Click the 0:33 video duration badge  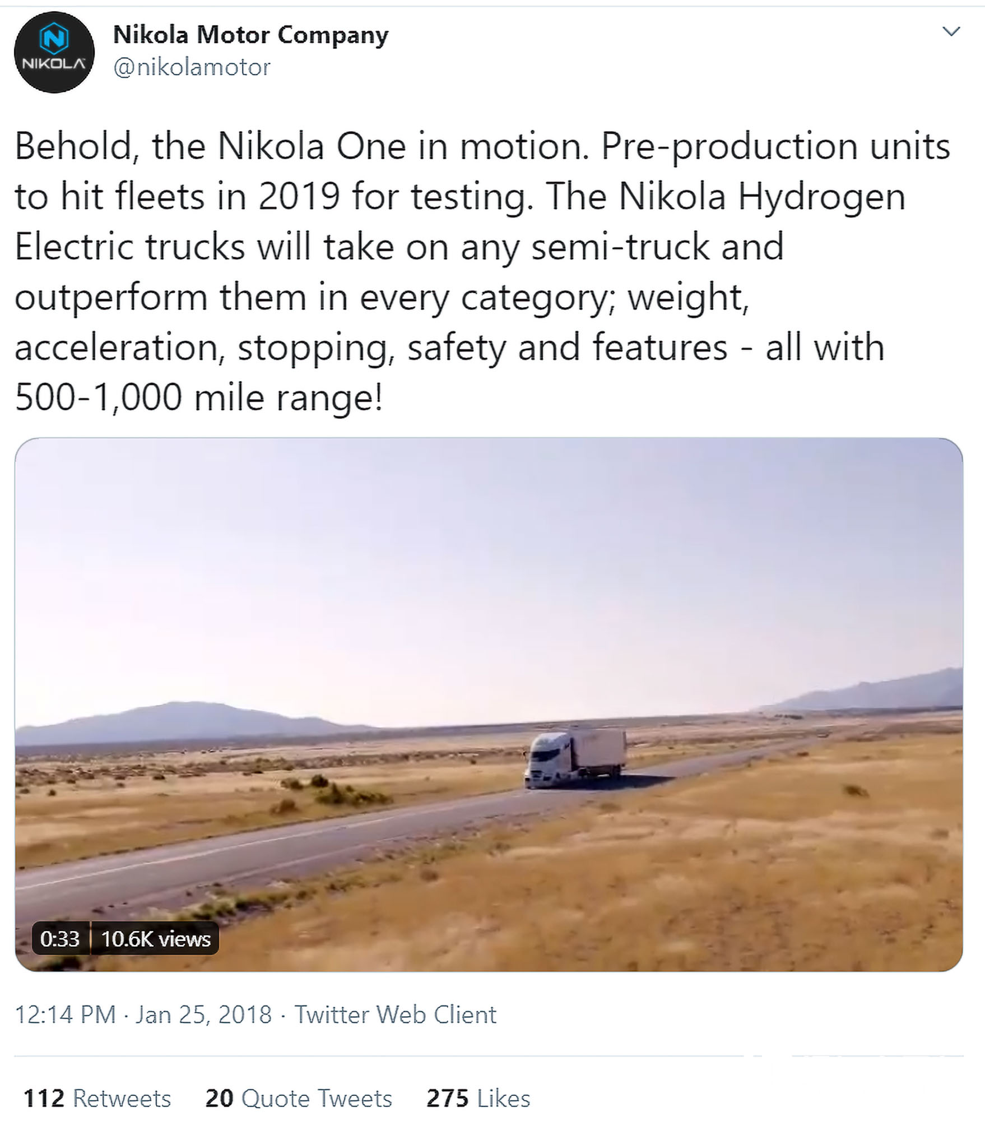(x=60, y=938)
